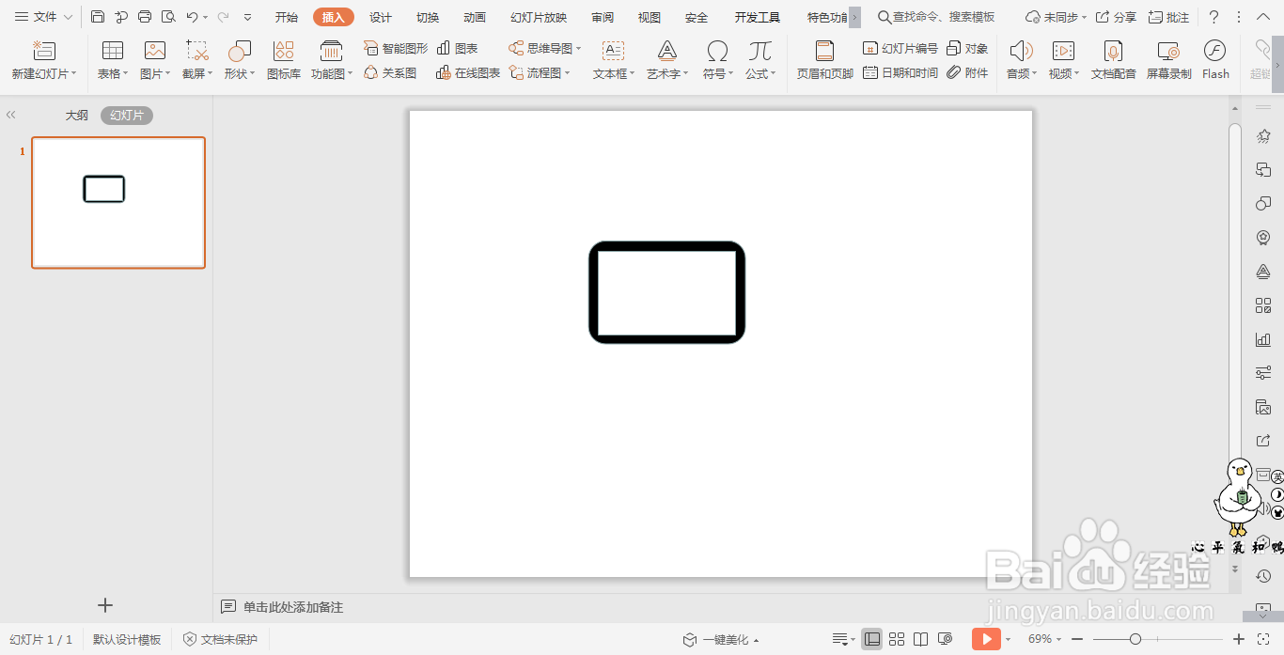Open the 动画 animation tab
This screenshot has width=1284, height=655.
[x=475, y=18]
